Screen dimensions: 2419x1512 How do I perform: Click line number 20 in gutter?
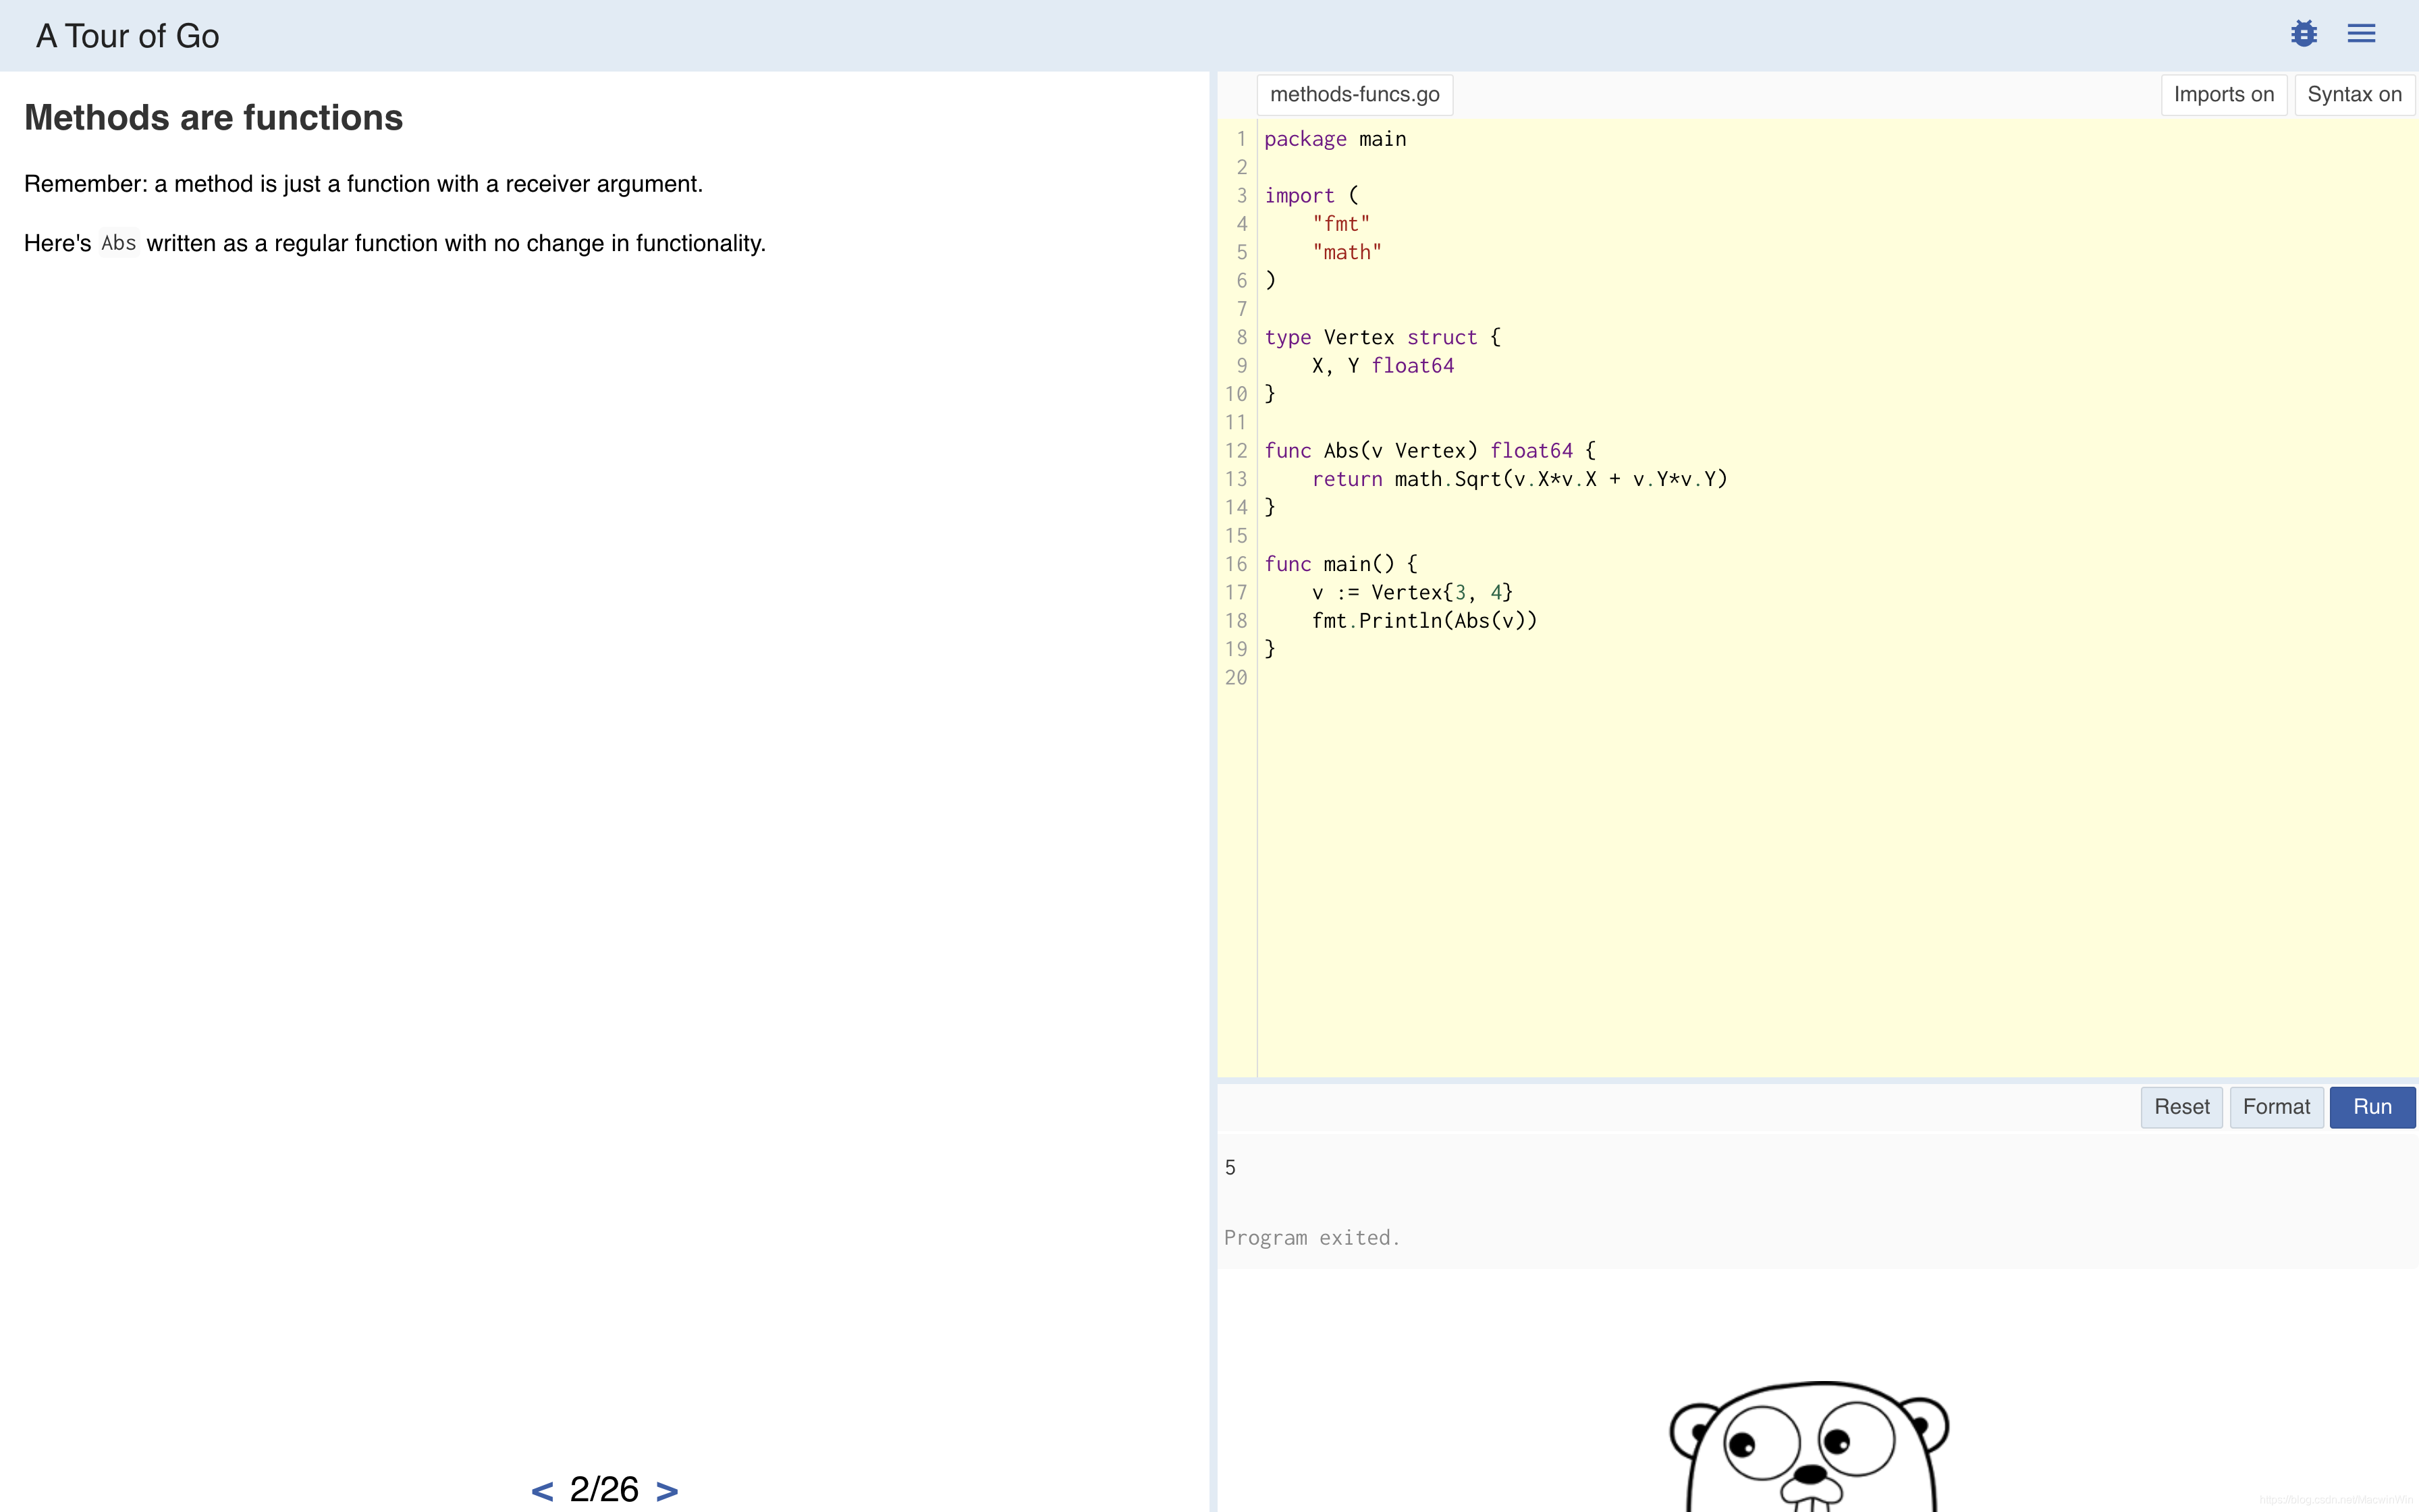(x=1236, y=678)
